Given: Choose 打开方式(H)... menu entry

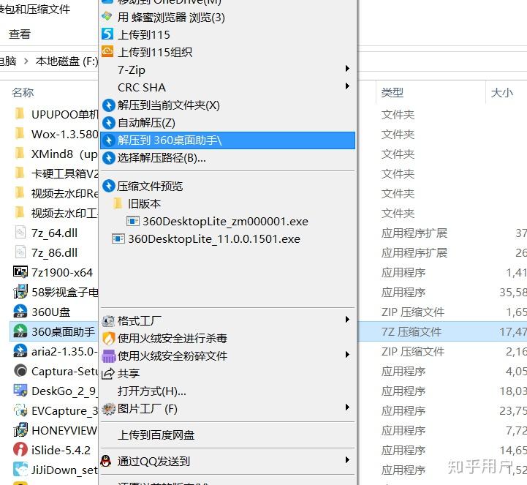Looking at the screenshot, I should click(227, 391).
